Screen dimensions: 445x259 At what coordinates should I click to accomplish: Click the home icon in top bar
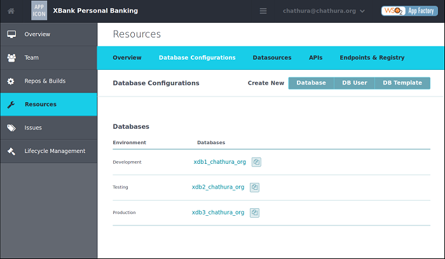pos(11,11)
